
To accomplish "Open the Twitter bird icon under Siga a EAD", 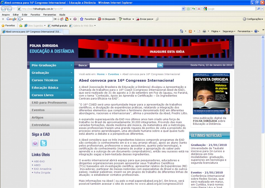I will pyautogui.click(x=43, y=143).
